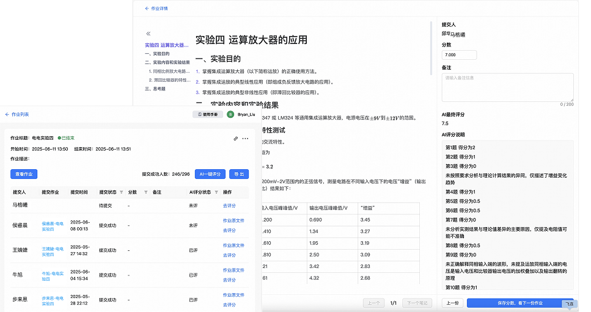The height and width of the screenshot is (312, 591).
Task: Click the 上一个 note pager button
Action: 374,303
